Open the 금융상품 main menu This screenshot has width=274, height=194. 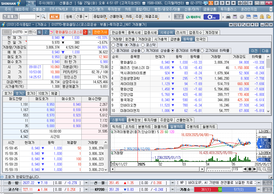coord(210,9)
